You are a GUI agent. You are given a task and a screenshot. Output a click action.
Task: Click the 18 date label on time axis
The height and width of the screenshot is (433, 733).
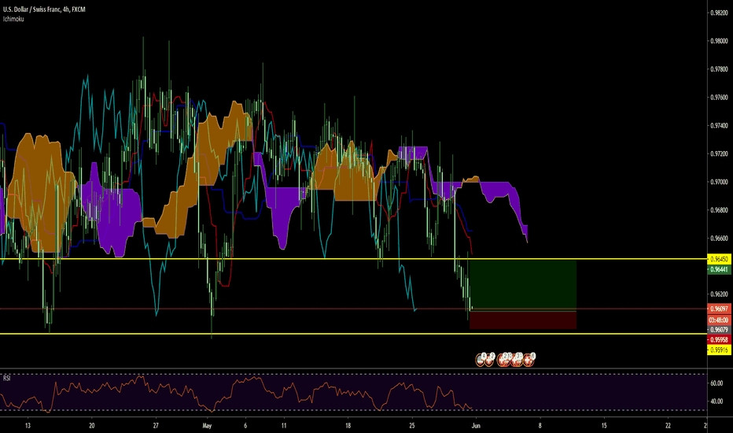(348, 425)
